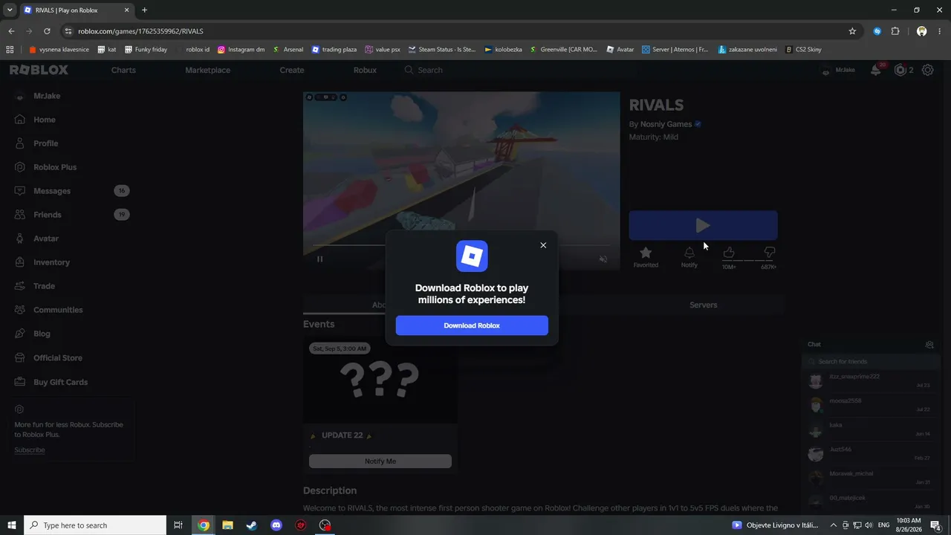The width and height of the screenshot is (951, 535).
Task: Click the Play button for RIVALS
Action: pos(703,225)
